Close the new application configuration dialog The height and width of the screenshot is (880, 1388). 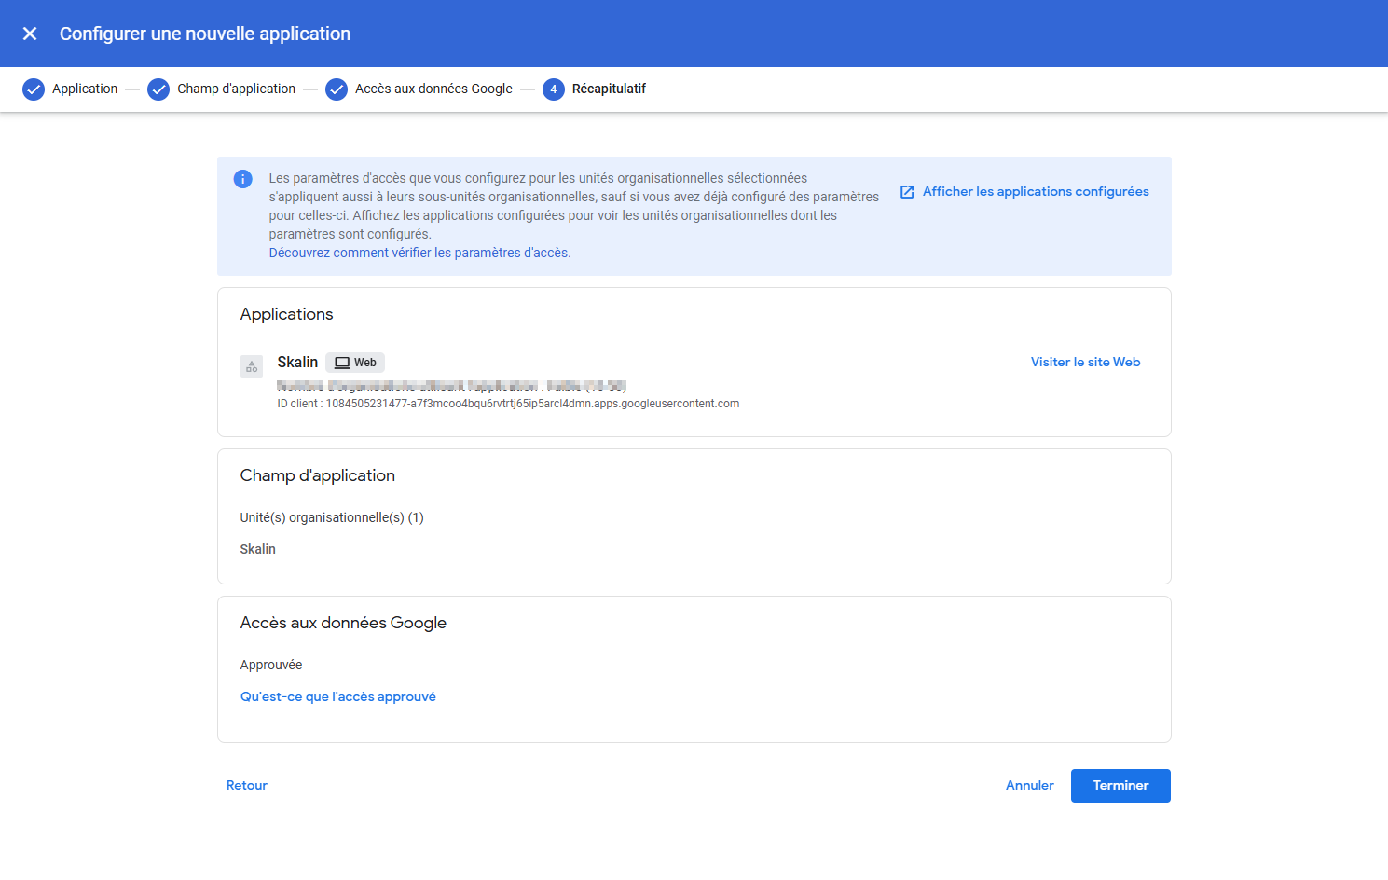point(30,34)
